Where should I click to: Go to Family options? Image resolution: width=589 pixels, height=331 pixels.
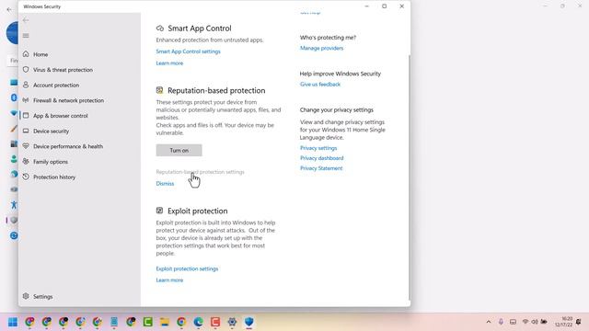[x=51, y=162]
